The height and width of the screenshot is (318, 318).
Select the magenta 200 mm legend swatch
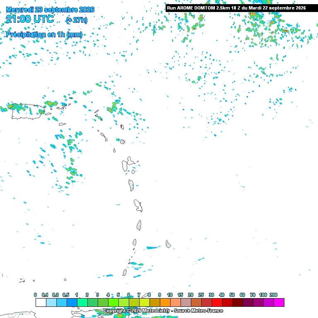279,302
